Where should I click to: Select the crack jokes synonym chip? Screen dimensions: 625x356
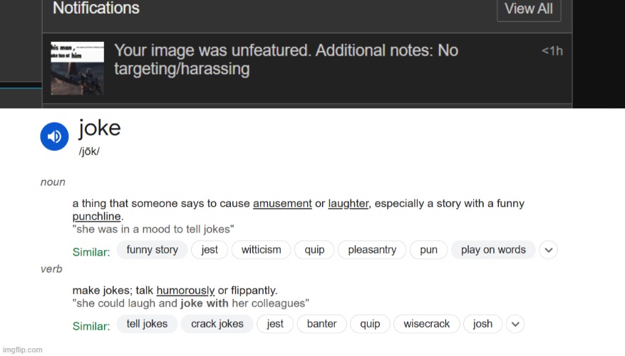pyautogui.click(x=217, y=324)
